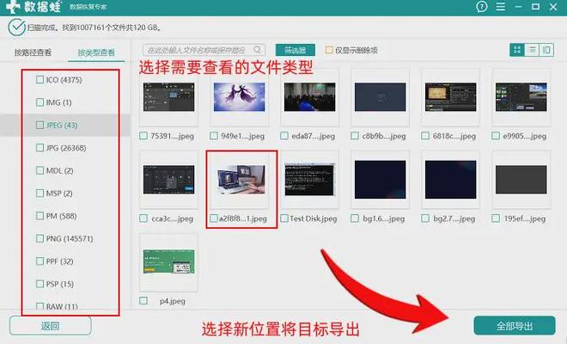Tick the PNG (145571) checkbox
Viewport: 567px width, 344px height.
pyautogui.click(x=40, y=238)
